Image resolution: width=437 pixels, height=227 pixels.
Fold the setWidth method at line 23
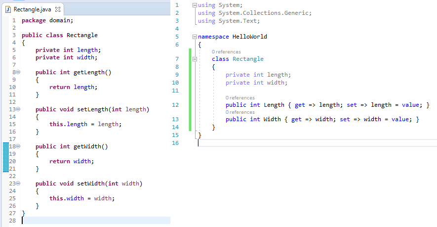click(x=18, y=183)
